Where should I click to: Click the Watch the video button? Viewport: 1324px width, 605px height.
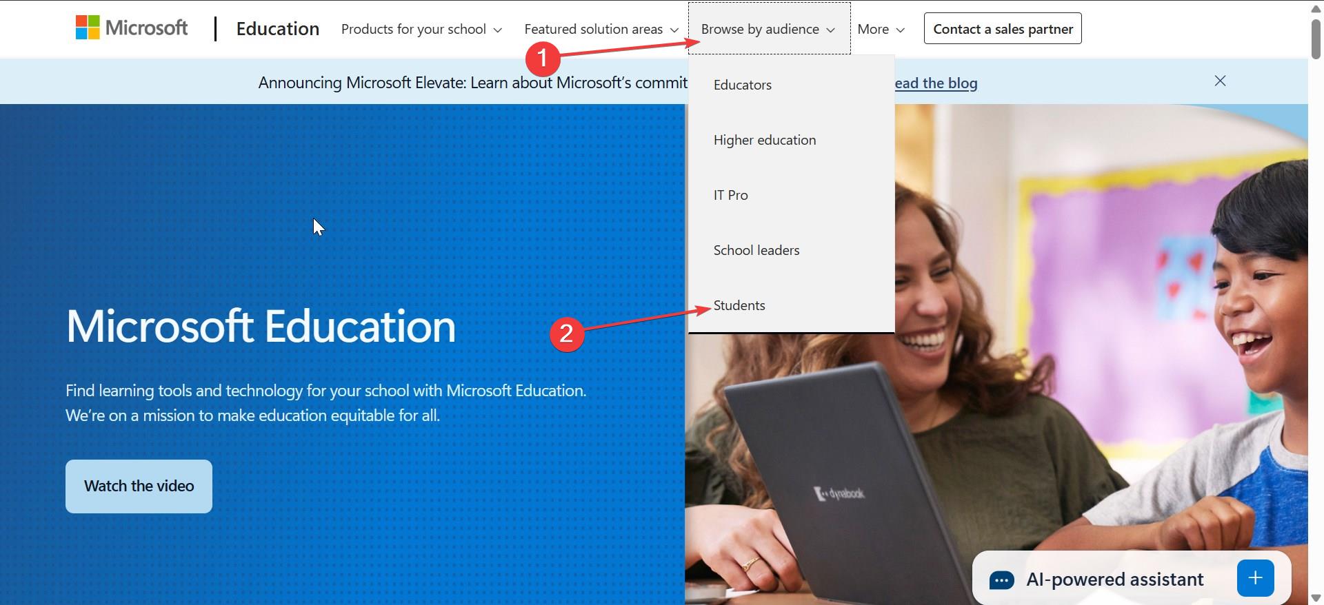(139, 486)
